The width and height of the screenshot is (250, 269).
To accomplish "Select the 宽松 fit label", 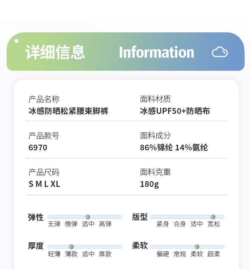I will pos(214,224).
